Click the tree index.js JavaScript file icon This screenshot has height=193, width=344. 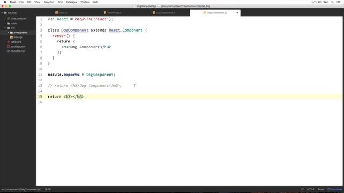11,37
